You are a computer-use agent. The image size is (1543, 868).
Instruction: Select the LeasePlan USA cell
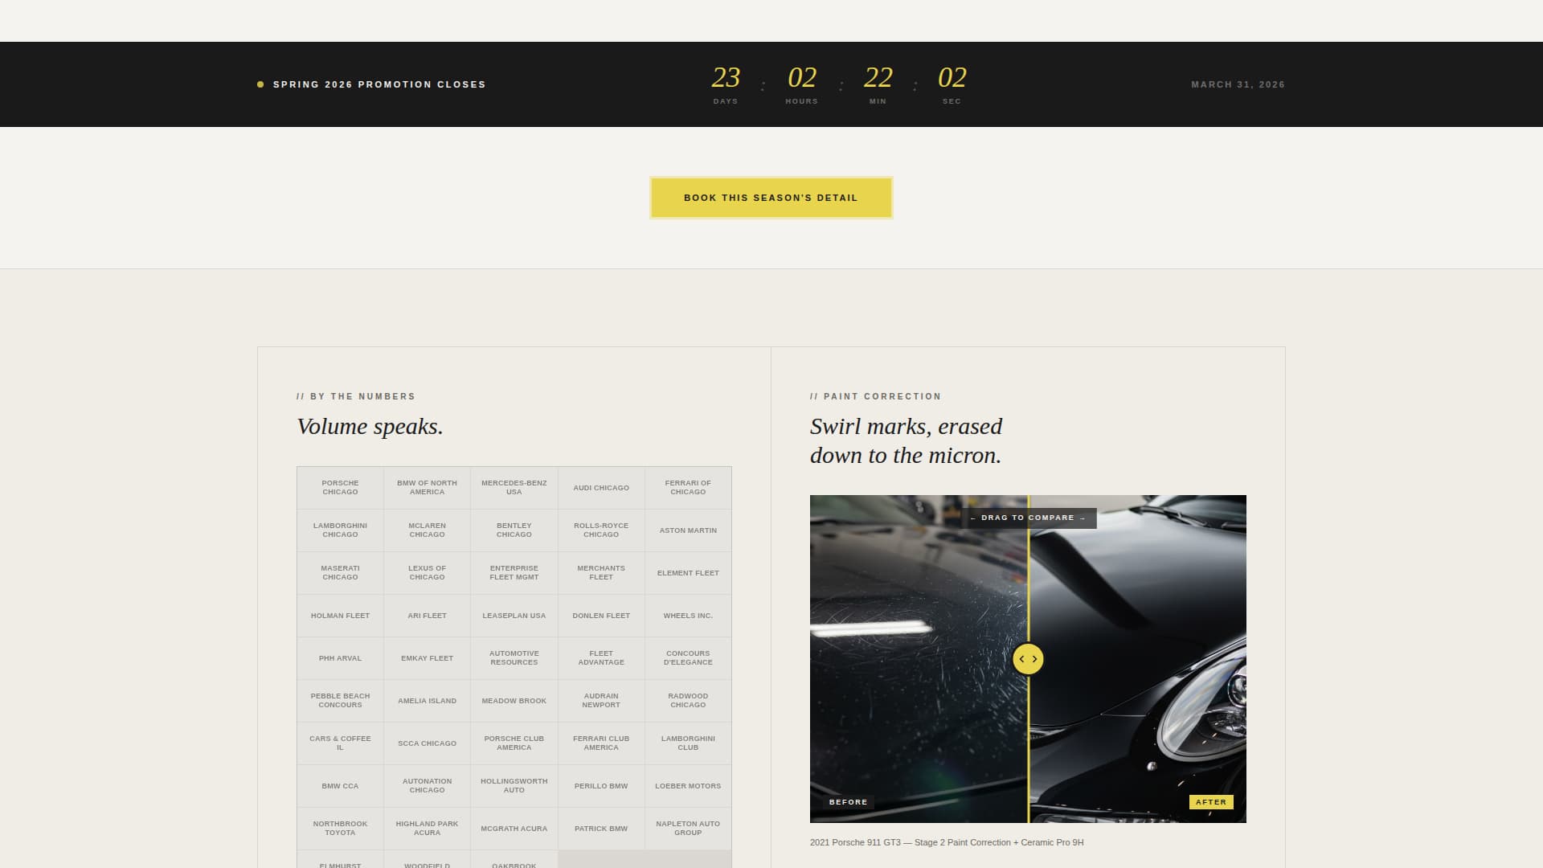coord(514,616)
